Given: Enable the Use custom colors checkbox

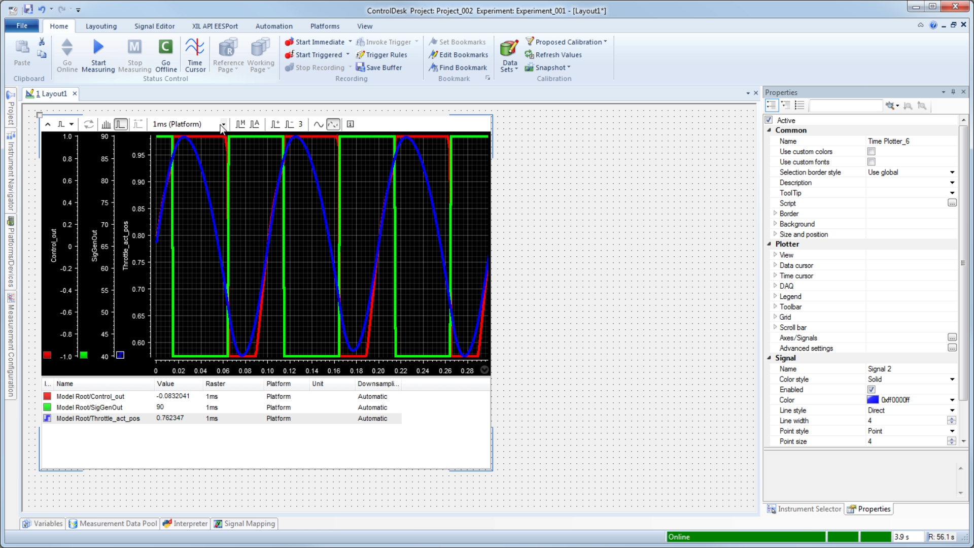Looking at the screenshot, I should [872, 152].
